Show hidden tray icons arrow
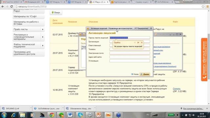 (182, 115)
